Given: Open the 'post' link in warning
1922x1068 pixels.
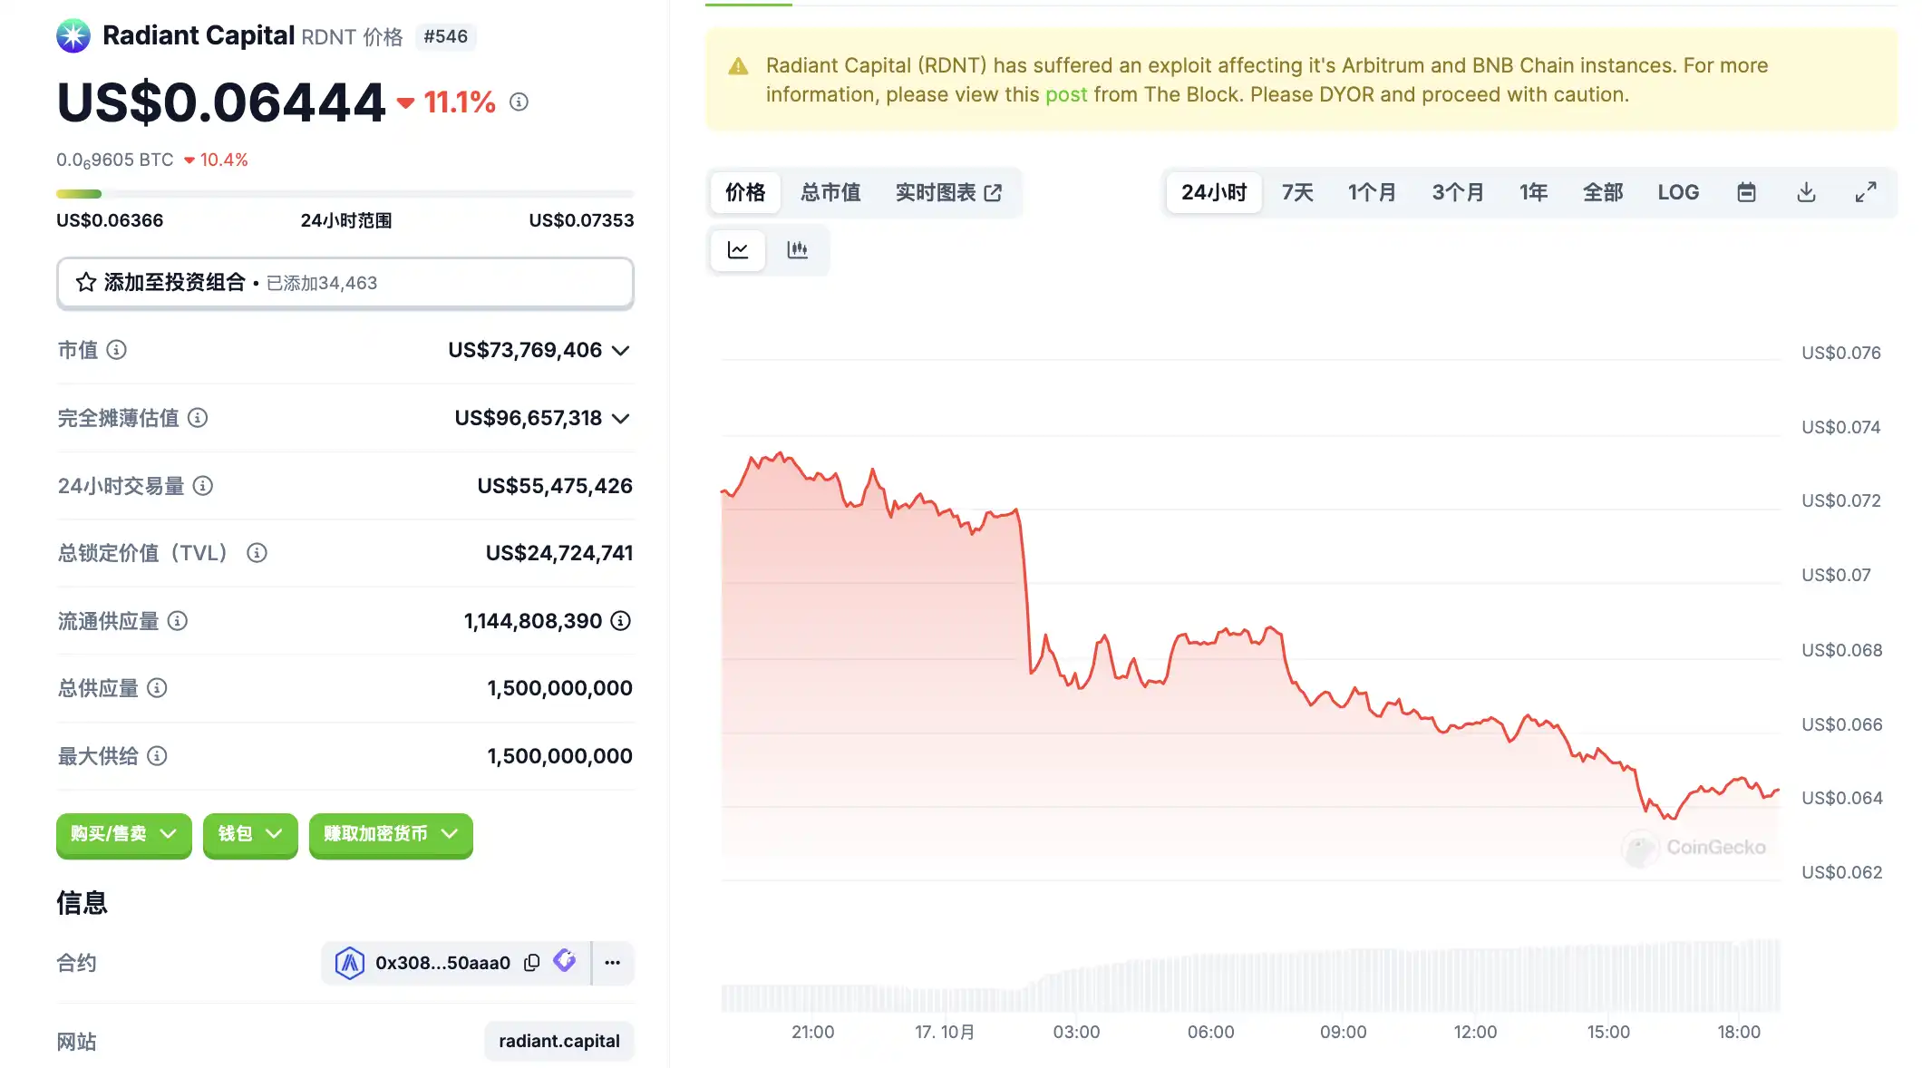Looking at the screenshot, I should click(1065, 95).
